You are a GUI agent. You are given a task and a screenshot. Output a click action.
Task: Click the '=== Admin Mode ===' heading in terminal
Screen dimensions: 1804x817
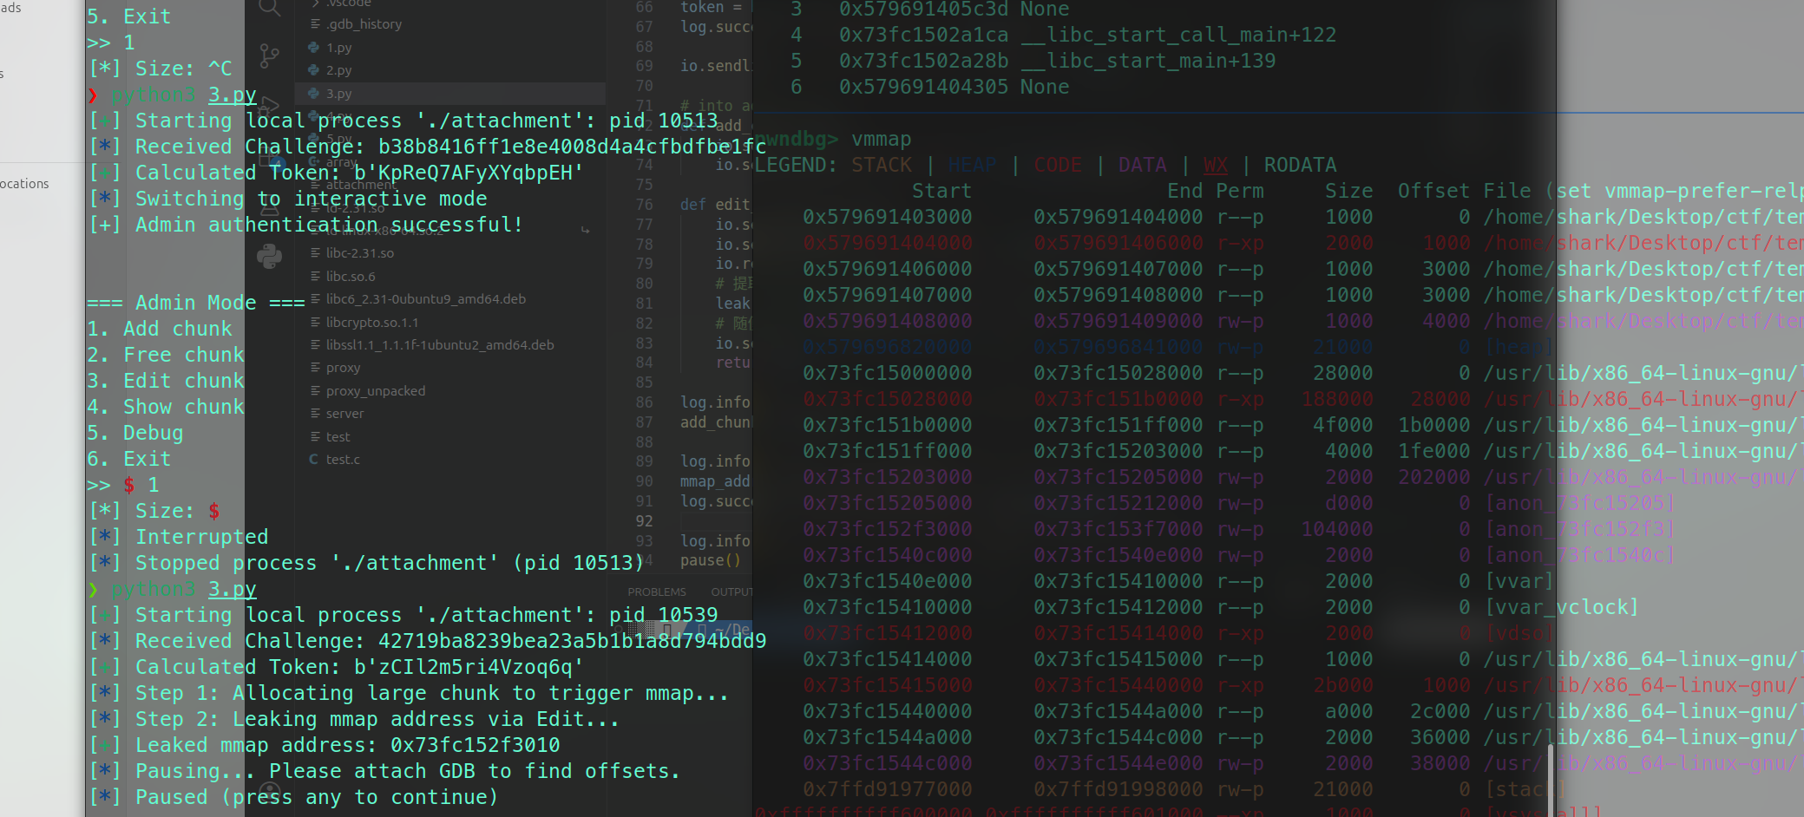[196, 303]
